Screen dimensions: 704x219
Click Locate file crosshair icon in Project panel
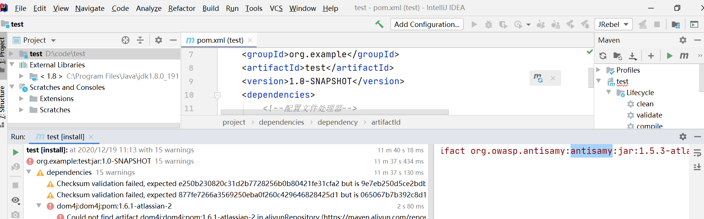pos(126,40)
